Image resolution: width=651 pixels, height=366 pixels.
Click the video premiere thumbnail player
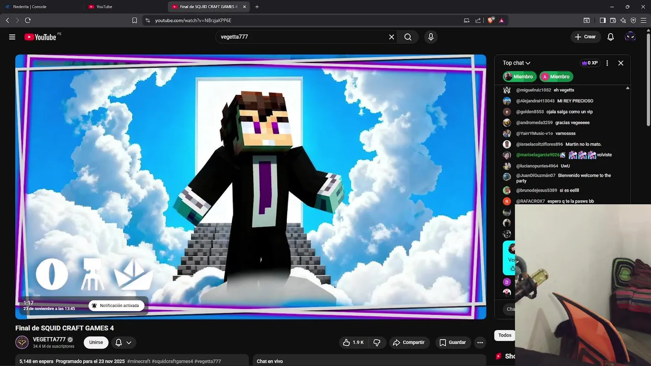tap(251, 187)
